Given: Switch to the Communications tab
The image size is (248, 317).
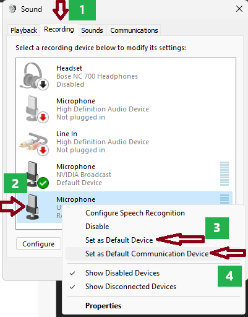Looking at the screenshot, I should (x=134, y=30).
